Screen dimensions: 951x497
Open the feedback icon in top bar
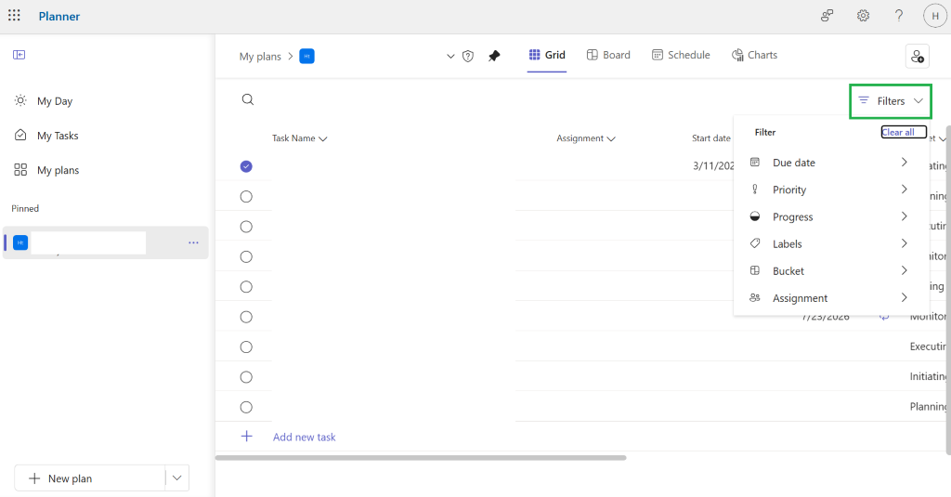[827, 16]
